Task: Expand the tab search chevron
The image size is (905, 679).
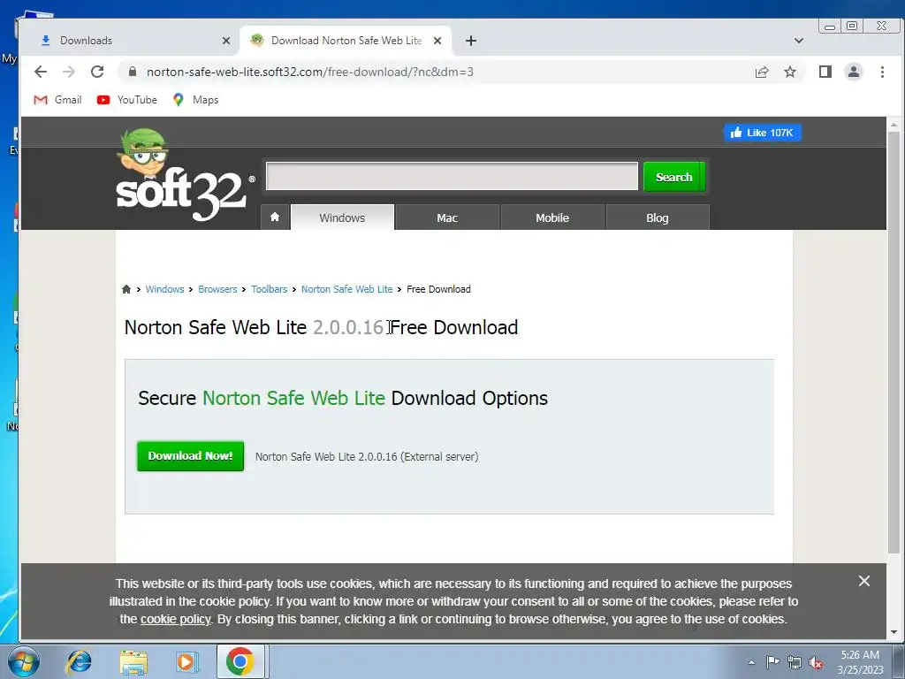Action: pyautogui.click(x=799, y=41)
